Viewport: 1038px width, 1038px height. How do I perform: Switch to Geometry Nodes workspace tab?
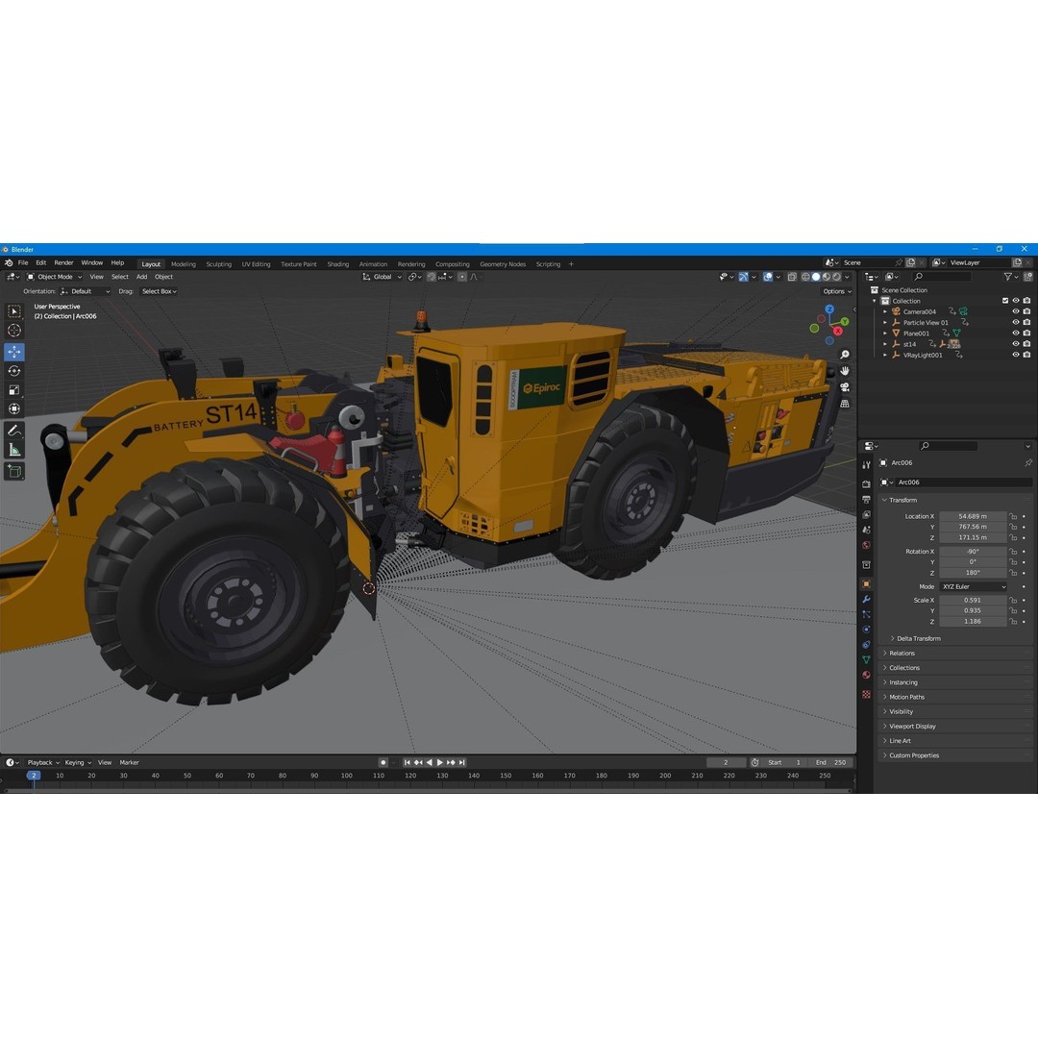[x=503, y=264]
